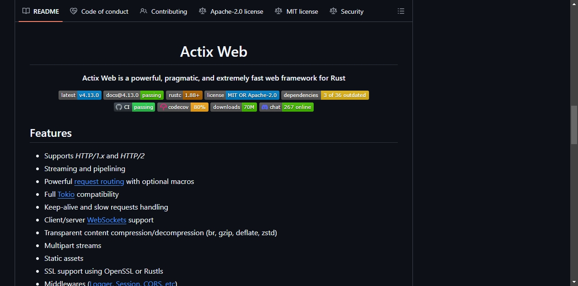
Task: Click the book icon beside README
Action: click(26, 11)
